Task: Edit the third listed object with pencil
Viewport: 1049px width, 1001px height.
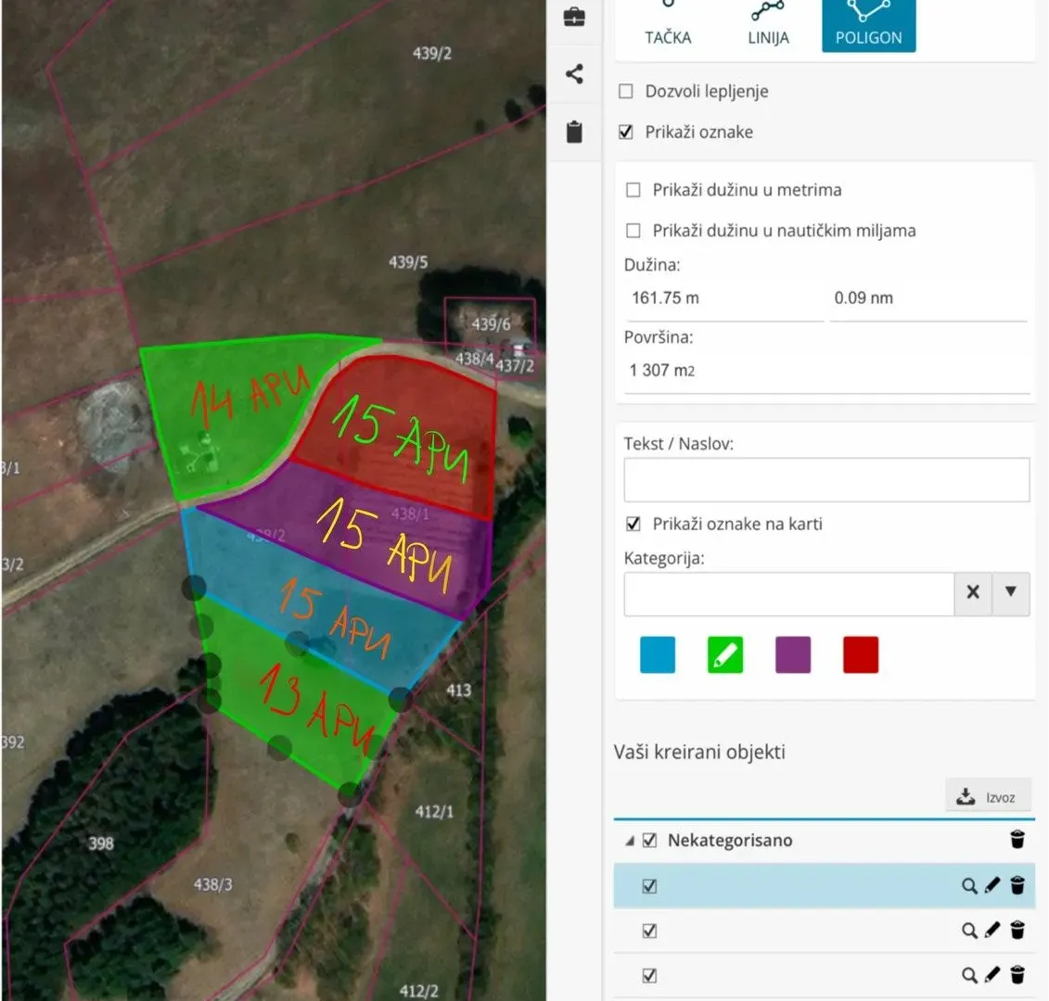Action: pyautogui.click(x=992, y=975)
